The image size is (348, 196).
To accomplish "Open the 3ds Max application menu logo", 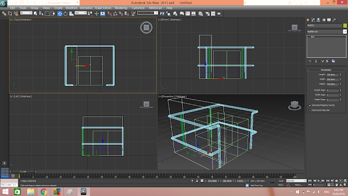I will 3,3.
